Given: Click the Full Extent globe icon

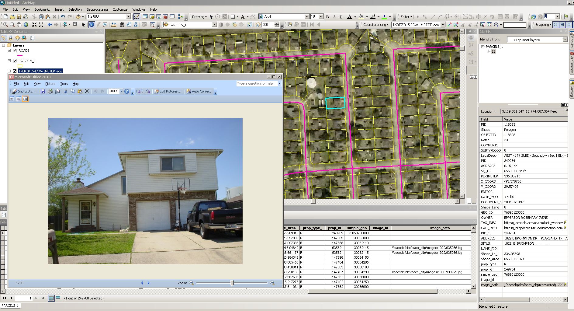Looking at the screenshot, I should click(26, 25).
